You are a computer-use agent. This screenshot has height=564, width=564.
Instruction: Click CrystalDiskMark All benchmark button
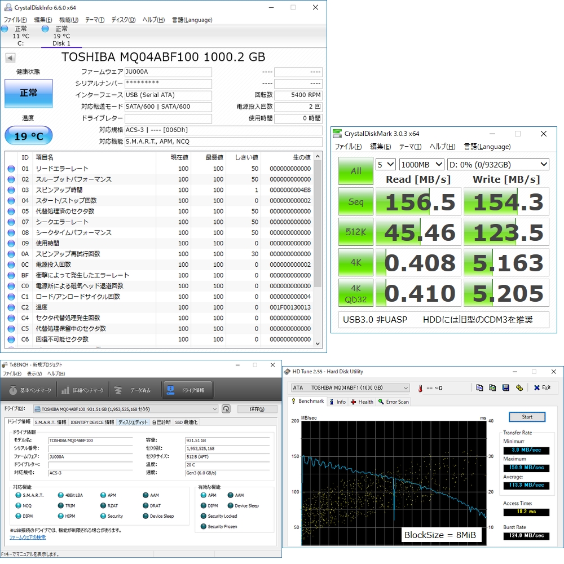356,171
